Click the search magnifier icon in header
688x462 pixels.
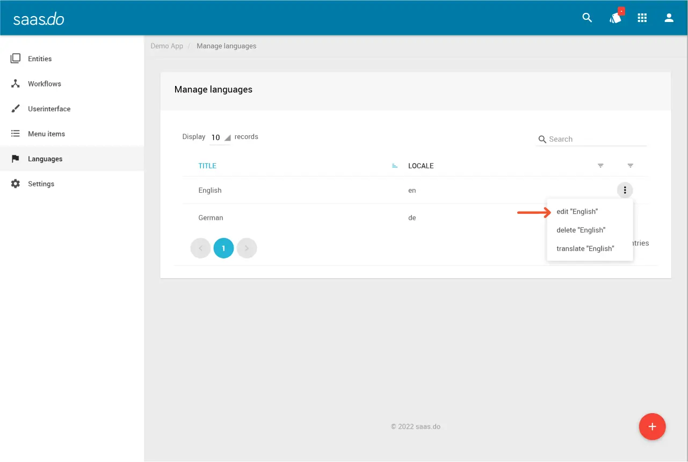point(587,18)
